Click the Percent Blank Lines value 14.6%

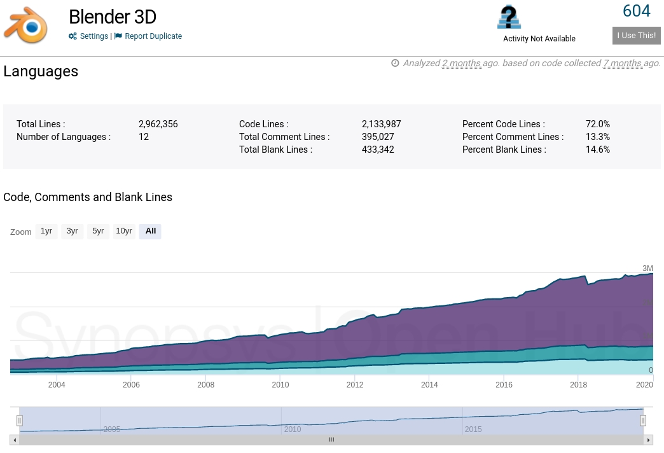click(597, 150)
